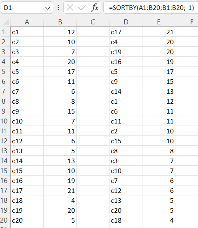Confirm entry with the checkmark icon

coord(82,7)
